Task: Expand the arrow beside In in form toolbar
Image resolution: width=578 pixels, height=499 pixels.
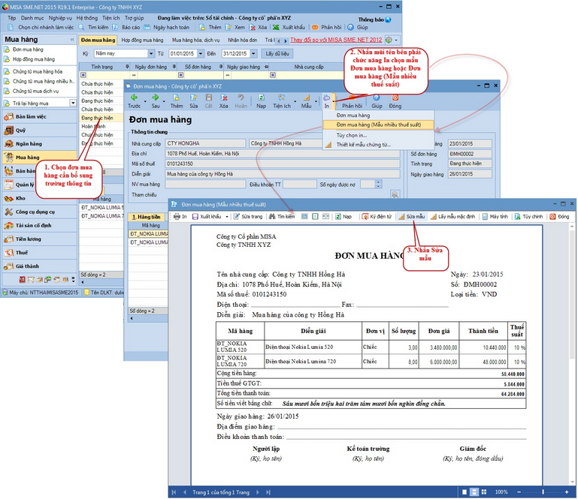Action: coord(333,101)
